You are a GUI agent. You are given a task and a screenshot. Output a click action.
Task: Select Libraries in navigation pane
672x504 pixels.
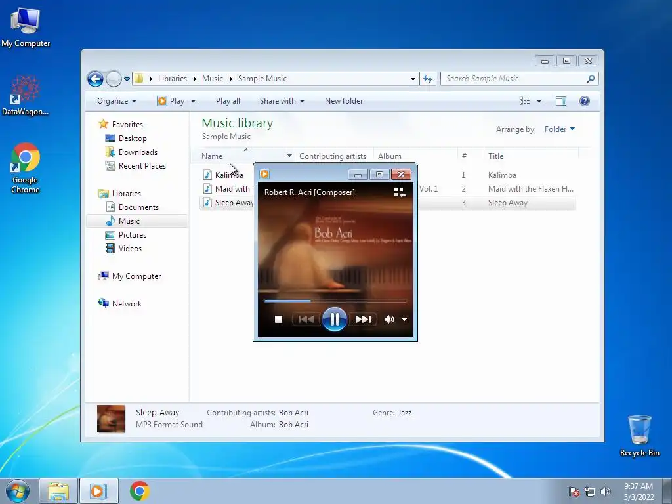[x=126, y=194]
